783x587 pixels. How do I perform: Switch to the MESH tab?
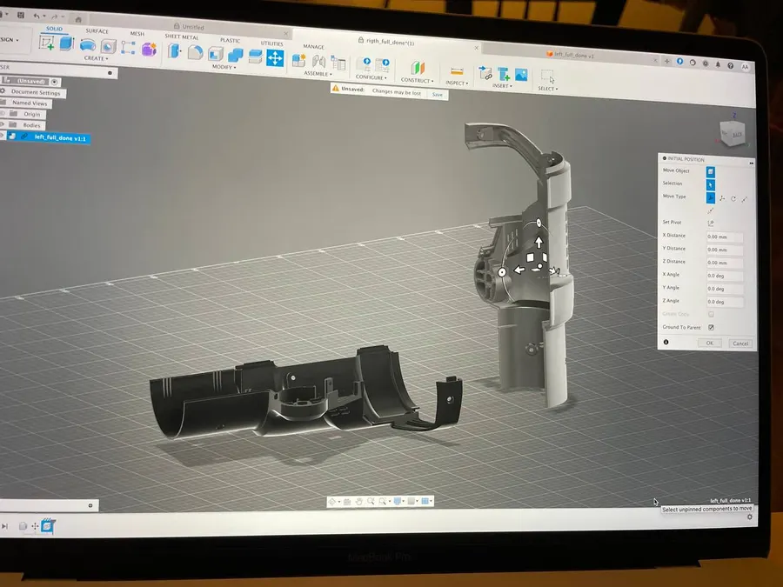pyautogui.click(x=137, y=33)
